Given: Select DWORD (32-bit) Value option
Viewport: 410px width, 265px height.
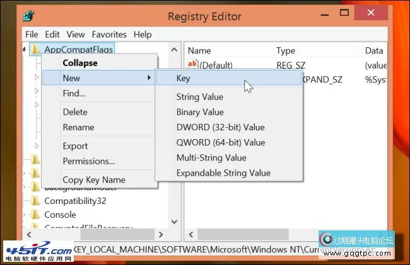Looking at the screenshot, I should [220, 127].
